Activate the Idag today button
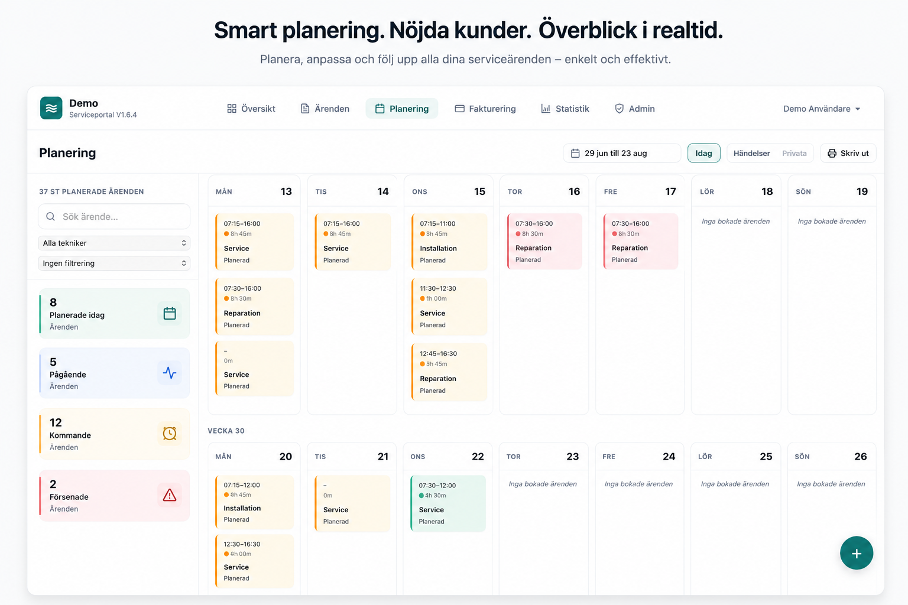The image size is (908, 605). click(x=703, y=153)
